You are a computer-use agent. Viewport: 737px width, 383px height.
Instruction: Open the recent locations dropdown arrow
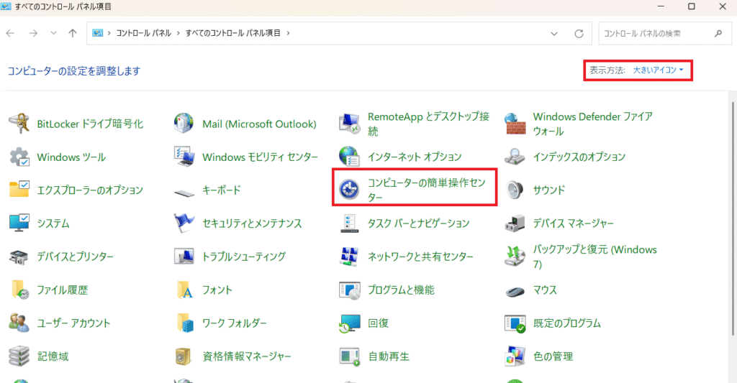[x=53, y=33]
